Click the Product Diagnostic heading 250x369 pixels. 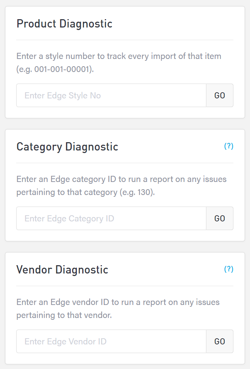tap(65, 24)
